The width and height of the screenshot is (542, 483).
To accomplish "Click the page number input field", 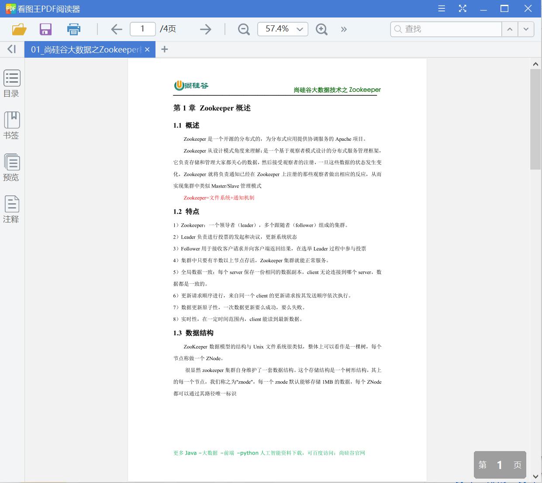I will (142, 29).
